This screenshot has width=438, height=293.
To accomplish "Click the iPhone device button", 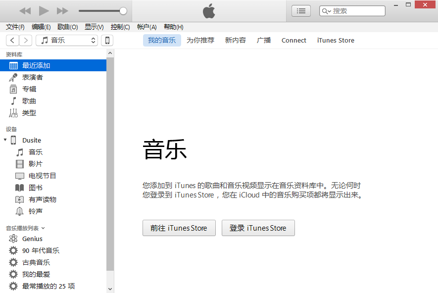I will pyautogui.click(x=107, y=41).
